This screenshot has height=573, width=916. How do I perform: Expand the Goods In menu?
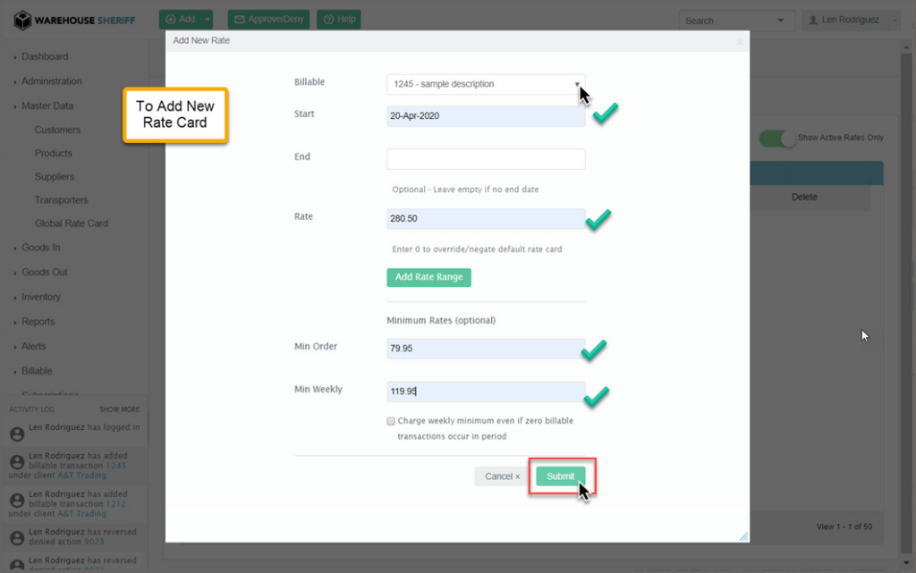click(x=41, y=248)
